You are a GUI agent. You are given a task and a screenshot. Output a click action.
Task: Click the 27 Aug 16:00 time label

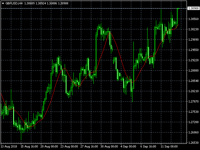[x=89, y=147]
